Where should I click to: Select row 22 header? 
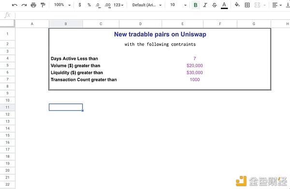point(7,184)
